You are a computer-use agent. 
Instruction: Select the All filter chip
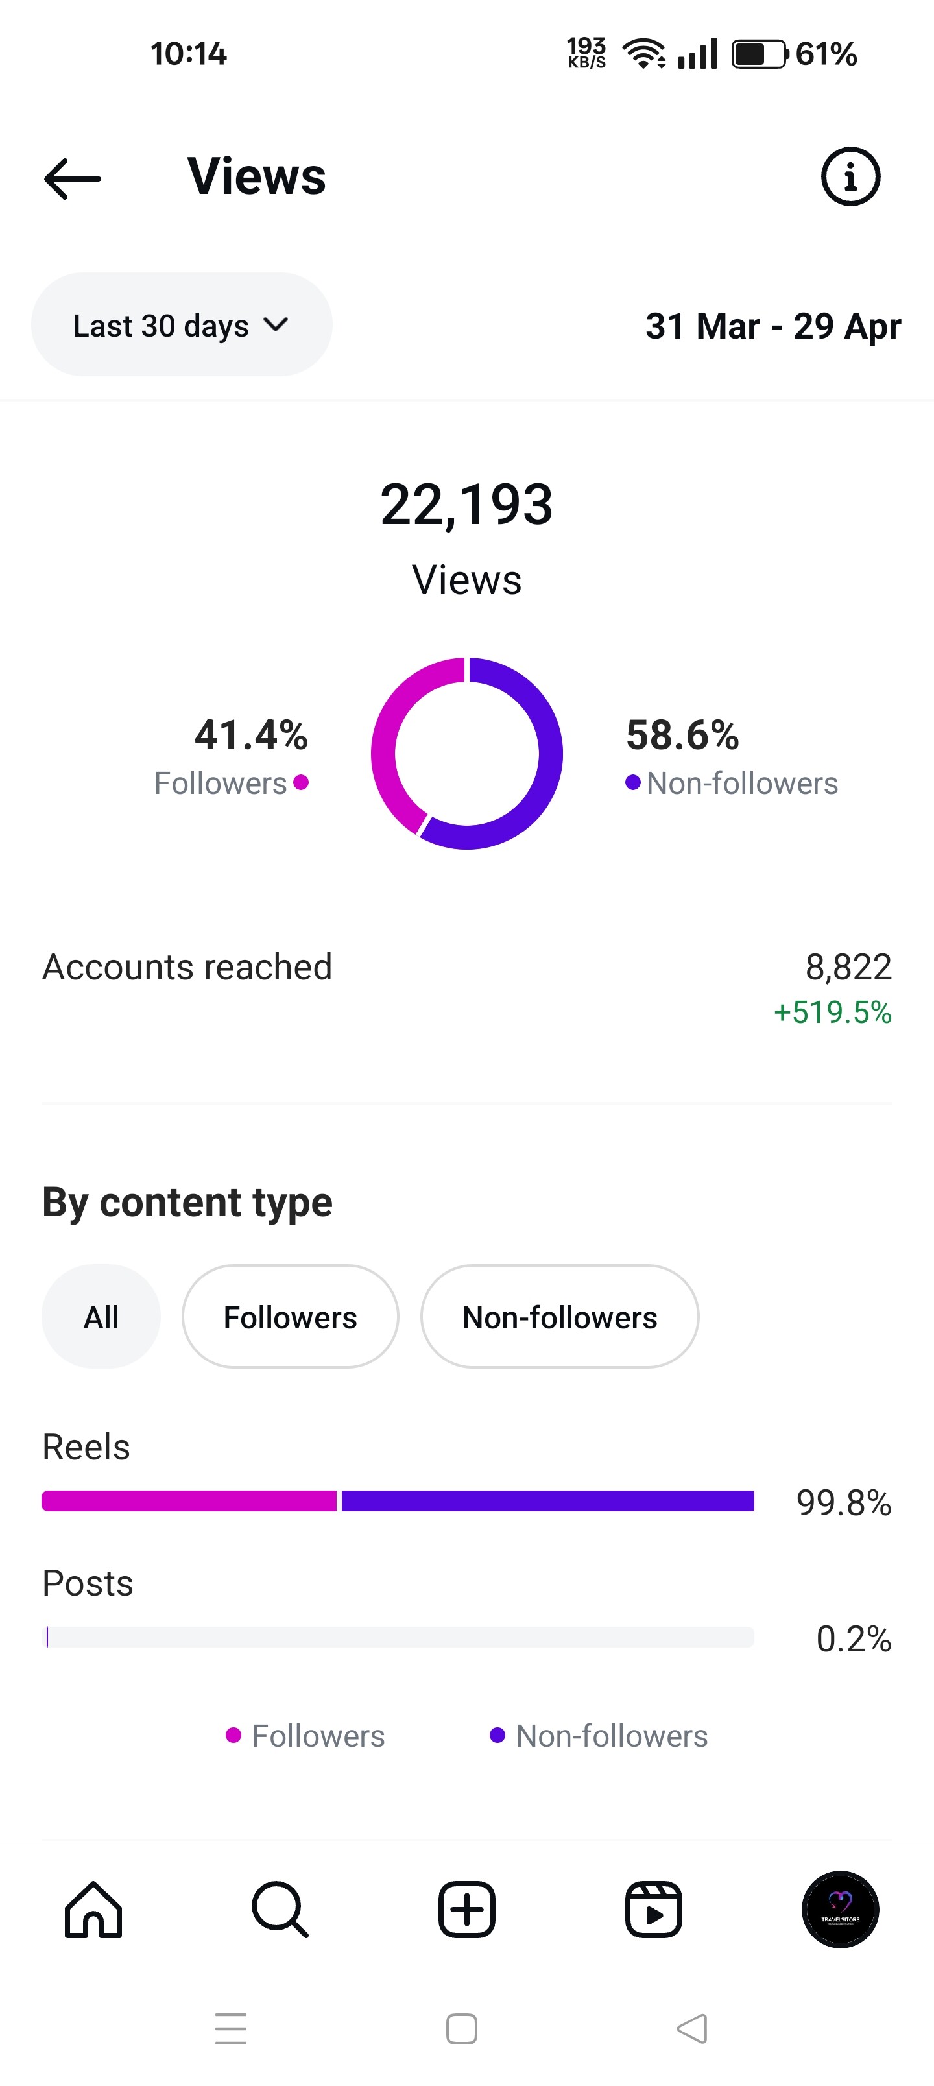click(x=101, y=1317)
